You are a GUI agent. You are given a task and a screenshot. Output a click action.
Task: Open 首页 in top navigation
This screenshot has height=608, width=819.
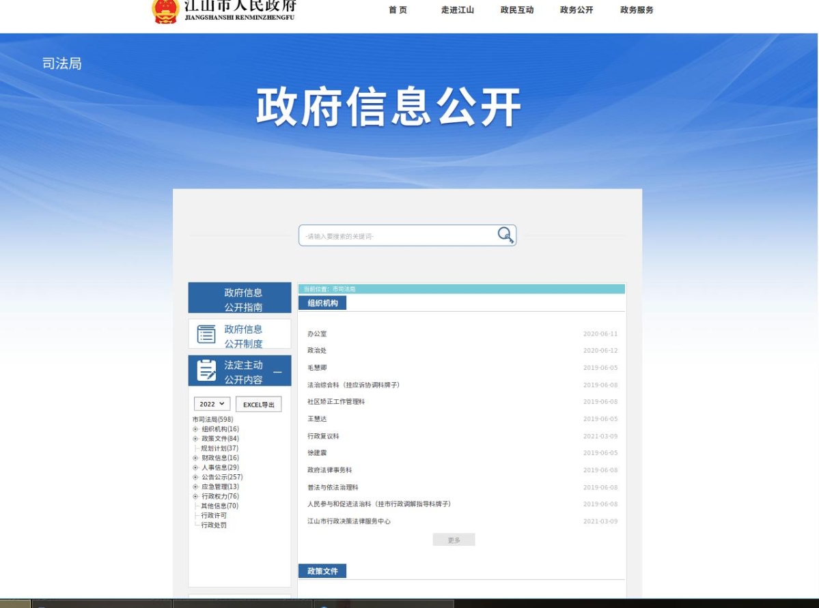click(398, 10)
